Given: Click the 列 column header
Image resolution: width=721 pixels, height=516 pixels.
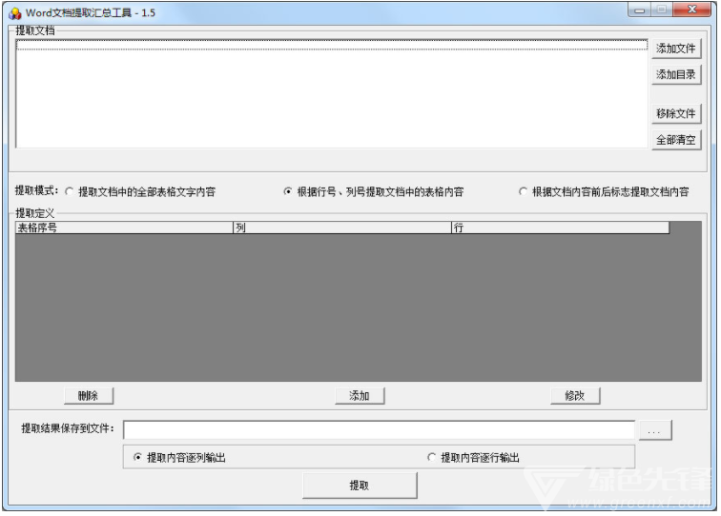Looking at the screenshot, I should [342, 228].
